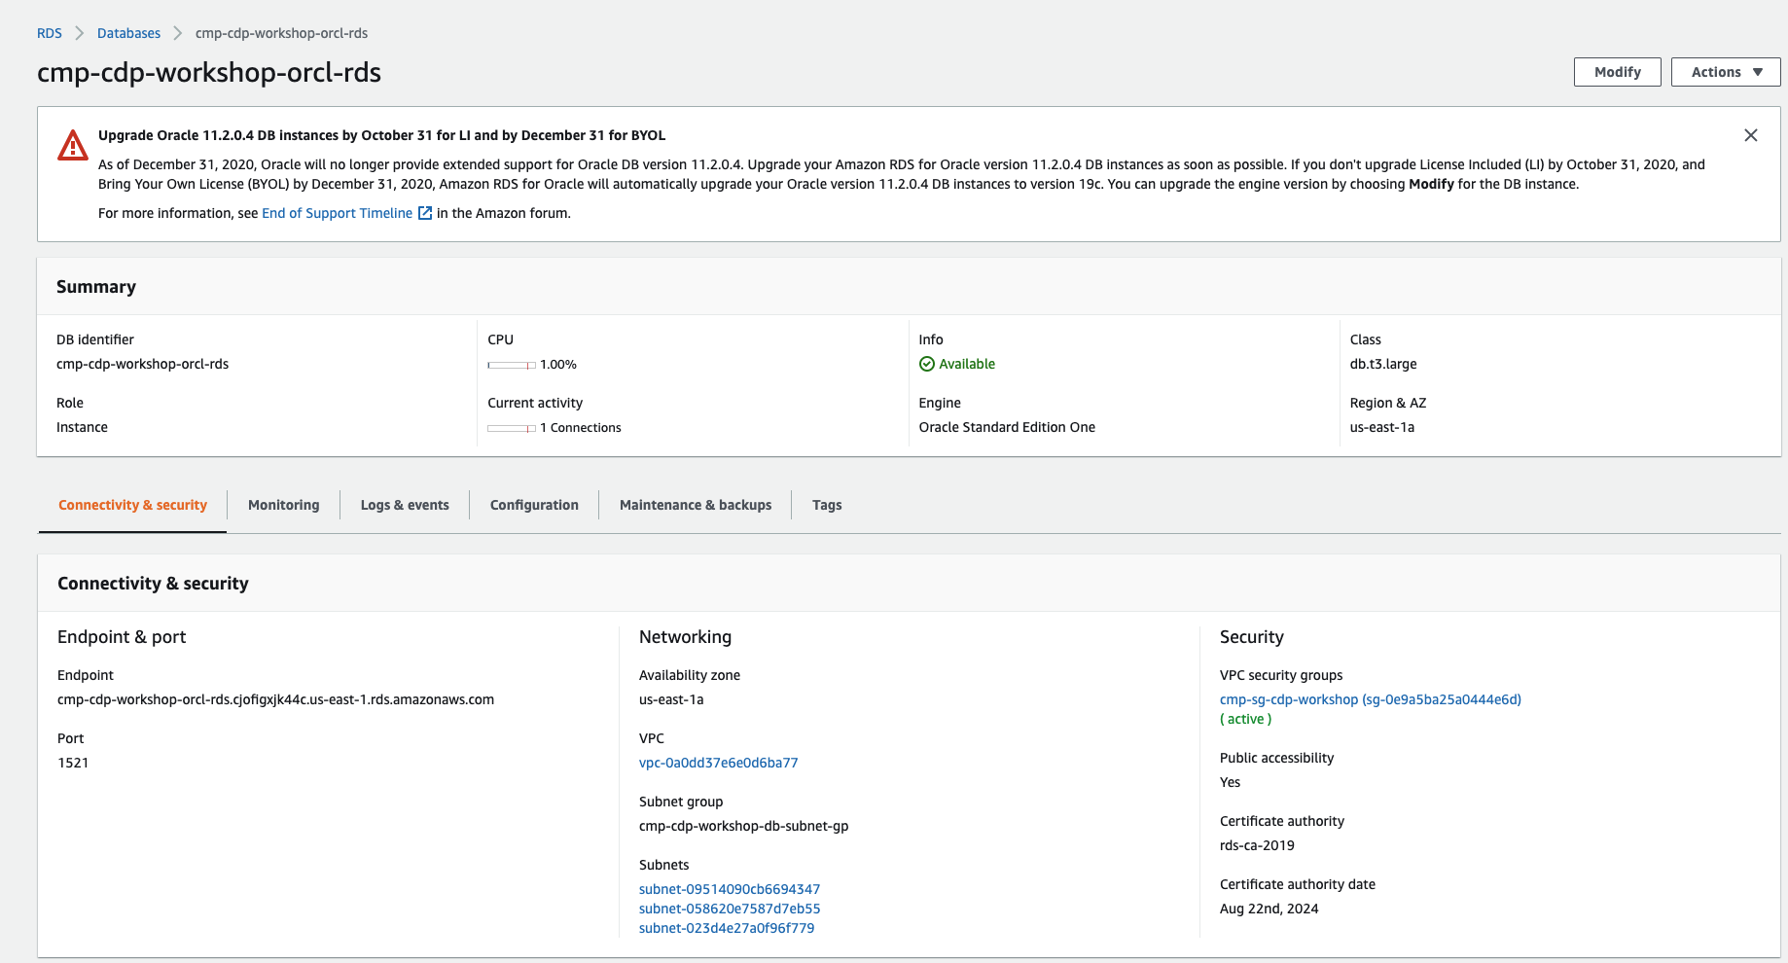Click the breadcrumb chevron after Databases
1788x963 pixels.
coord(178,33)
